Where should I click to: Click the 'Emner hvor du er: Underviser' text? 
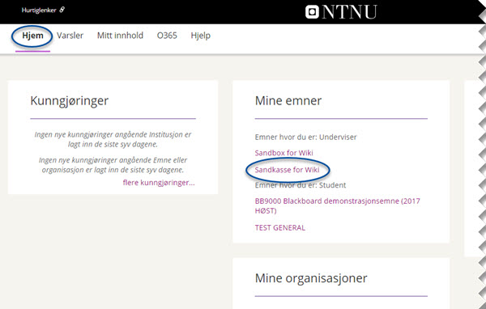tap(305, 138)
